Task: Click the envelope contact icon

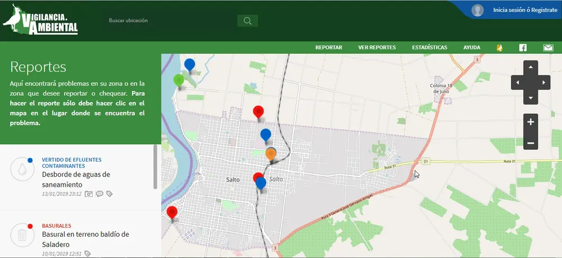Action: (x=548, y=48)
